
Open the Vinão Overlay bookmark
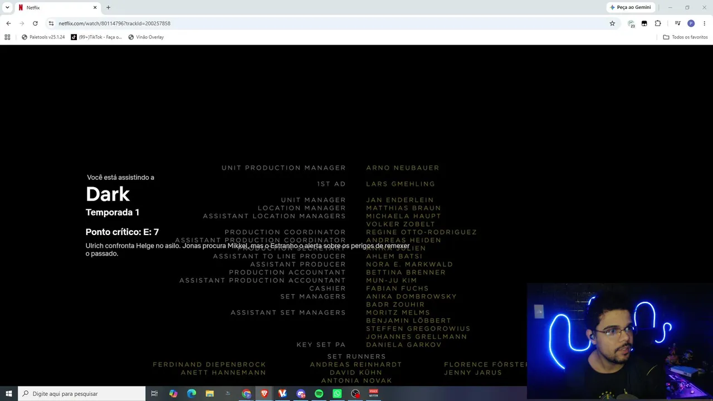tap(146, 37)
